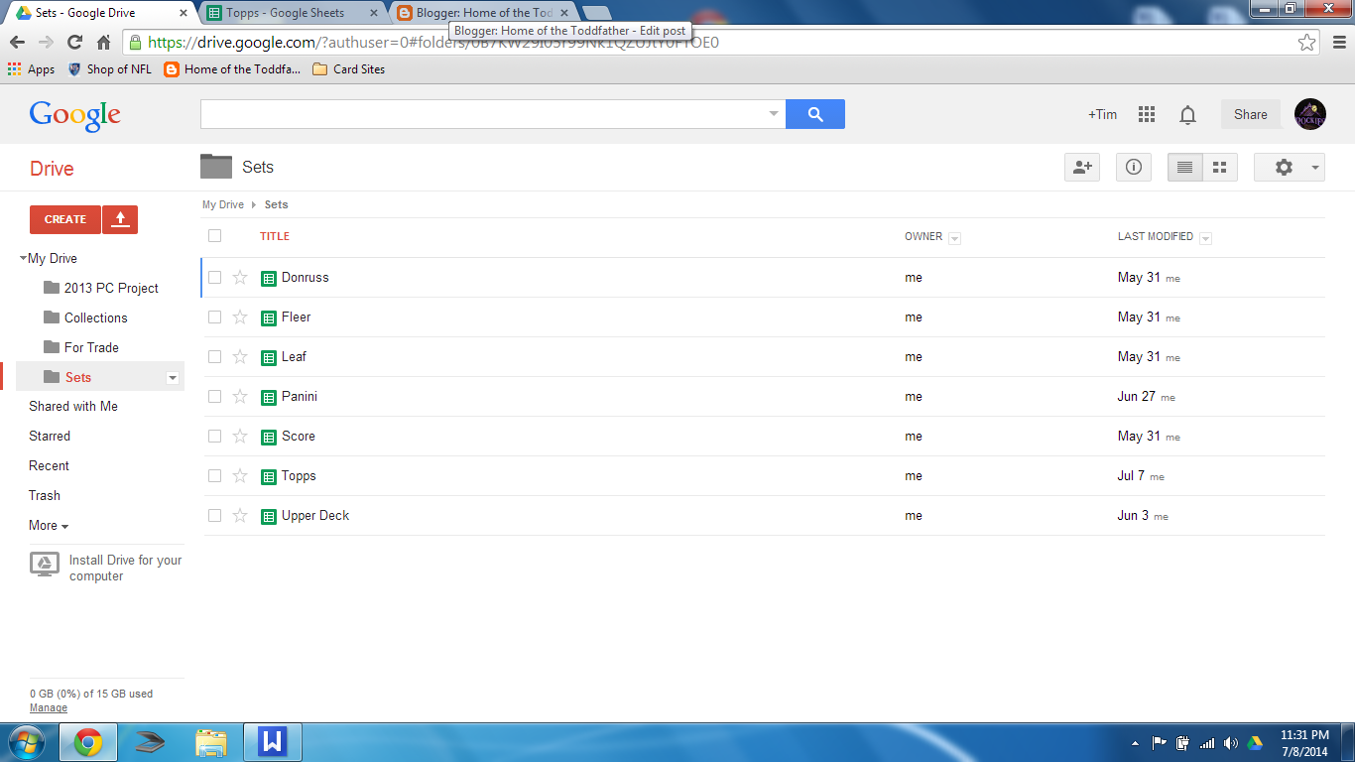Show details with the info icon
The image size is (1355, 762).
tap(1134, 168)
